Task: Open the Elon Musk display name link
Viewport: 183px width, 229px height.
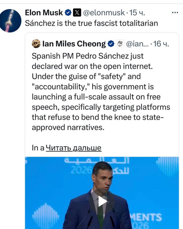Action: pos(44,13)
